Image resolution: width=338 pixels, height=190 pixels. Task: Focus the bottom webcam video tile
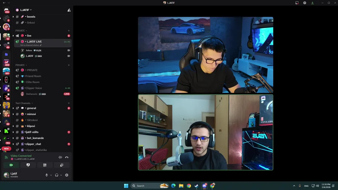[205, 132]
